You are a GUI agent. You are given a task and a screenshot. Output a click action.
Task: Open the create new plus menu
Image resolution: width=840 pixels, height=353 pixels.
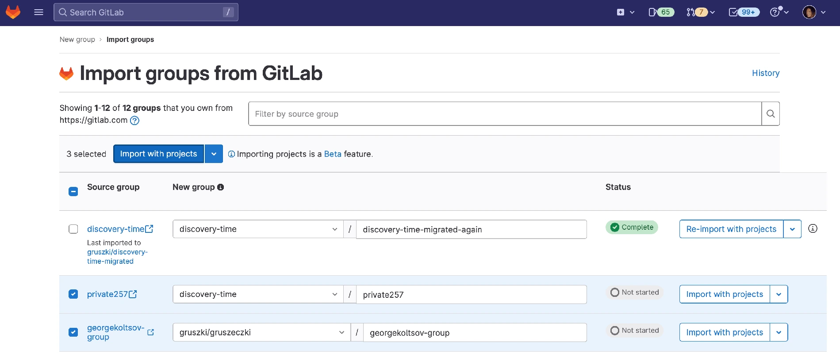pyautogui.click(x=625, y=12)
